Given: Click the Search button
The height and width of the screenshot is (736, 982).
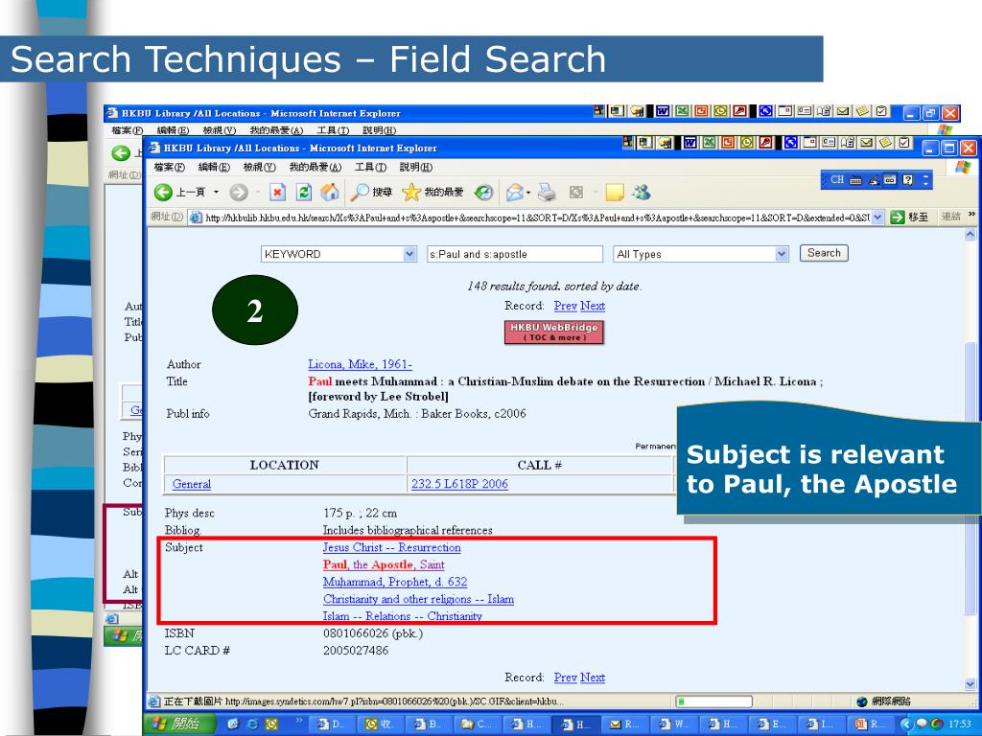Looking at the screenshot, I should pos(824,253).
